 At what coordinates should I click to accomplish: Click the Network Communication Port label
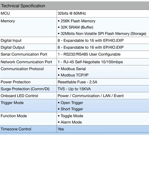(26, 62)
